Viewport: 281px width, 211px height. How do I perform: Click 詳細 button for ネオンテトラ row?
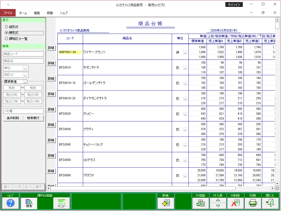(51, 63)
